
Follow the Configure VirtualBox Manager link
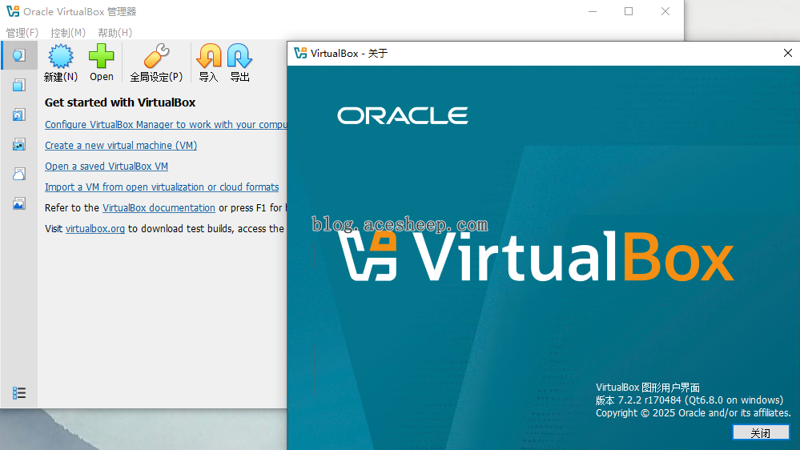166,124
